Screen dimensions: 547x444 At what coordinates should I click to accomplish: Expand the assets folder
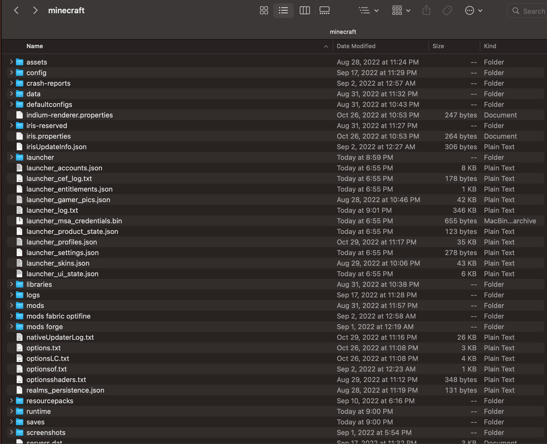pos(11,62)
